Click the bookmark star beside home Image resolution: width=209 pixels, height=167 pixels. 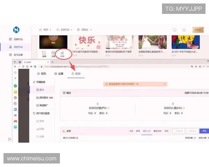(x=31, y=66)
